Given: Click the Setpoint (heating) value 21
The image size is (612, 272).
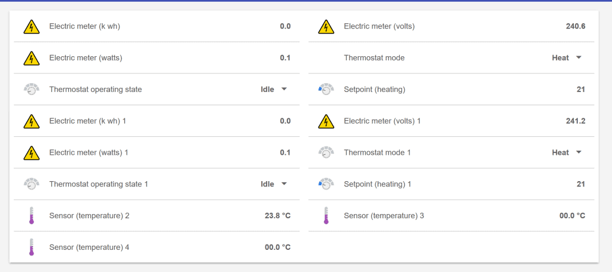Looking at the screenshot, I should 581,89.
